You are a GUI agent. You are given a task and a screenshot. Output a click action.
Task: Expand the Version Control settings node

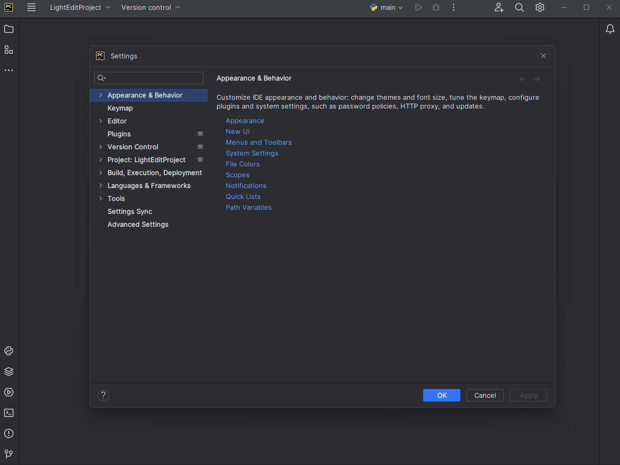[x=100, y=147]
